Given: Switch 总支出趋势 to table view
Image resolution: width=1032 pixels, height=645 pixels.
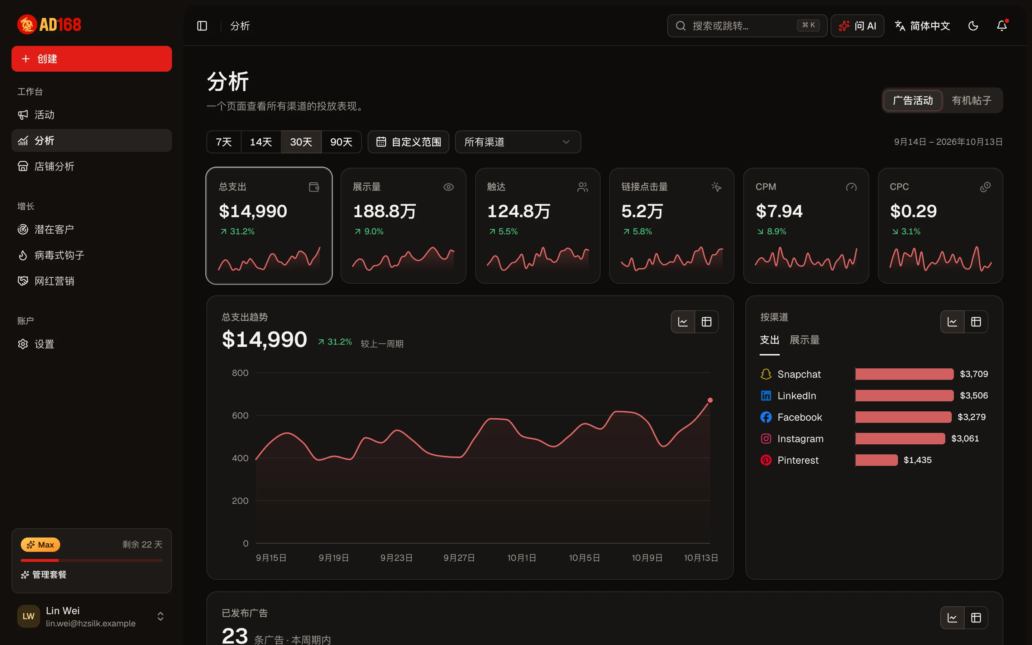Looking at the screenshot, I should [707, 322].
